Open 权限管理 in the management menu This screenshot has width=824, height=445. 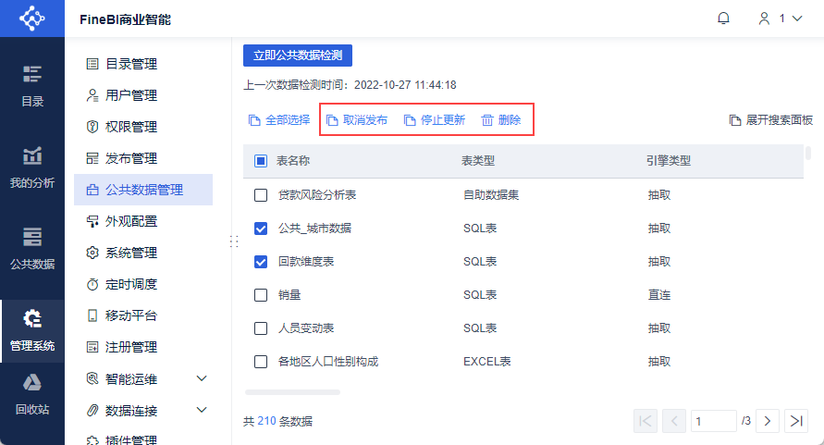click(x=130, y=127)
